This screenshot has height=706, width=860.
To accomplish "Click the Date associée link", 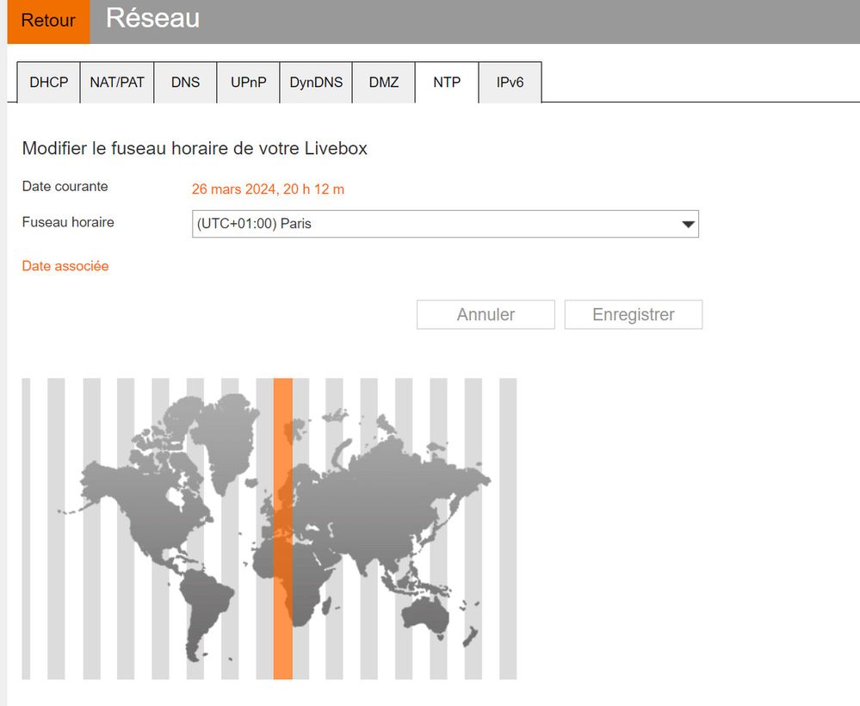I will [x=65, y=266].
